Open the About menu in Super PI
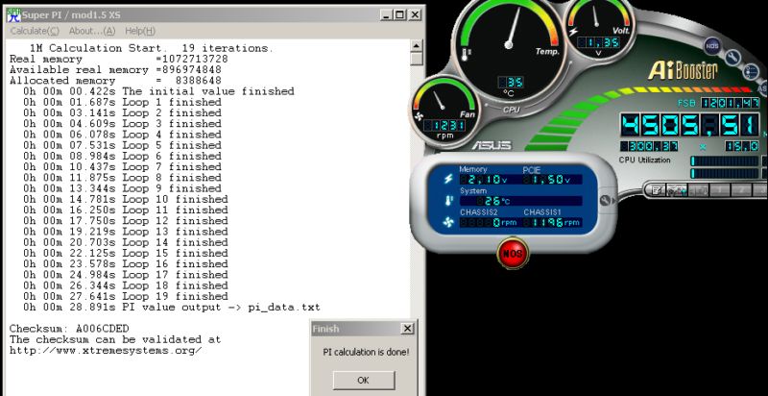This screenshot has width=768, height=396. pyautogui.click(x=92, y=31)
